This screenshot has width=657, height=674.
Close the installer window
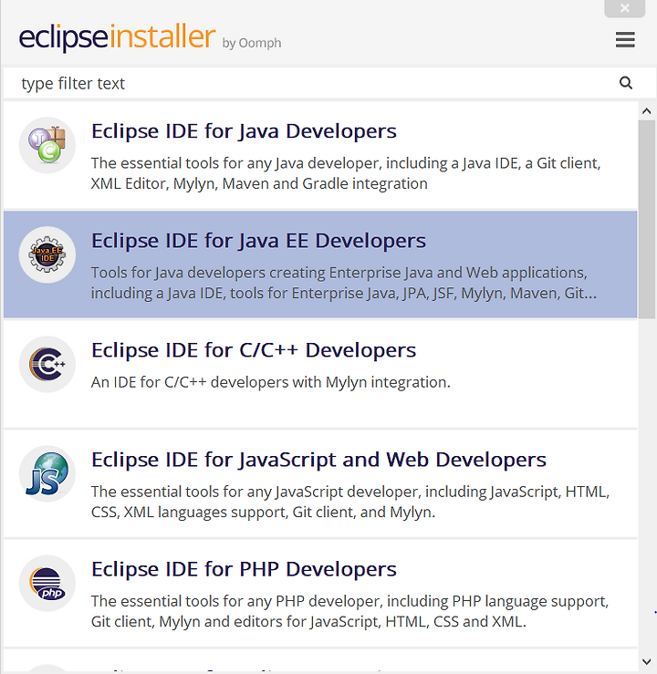(x=625, y=8)
